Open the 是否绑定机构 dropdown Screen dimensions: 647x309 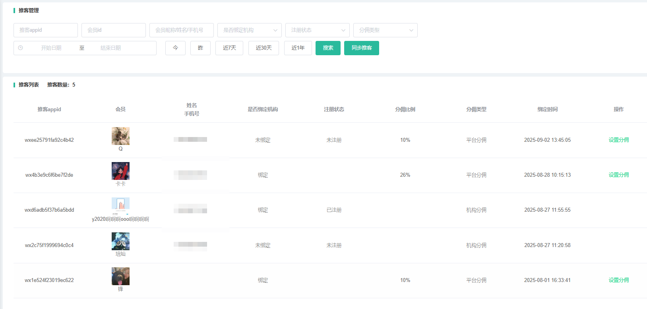click(249, 30)
